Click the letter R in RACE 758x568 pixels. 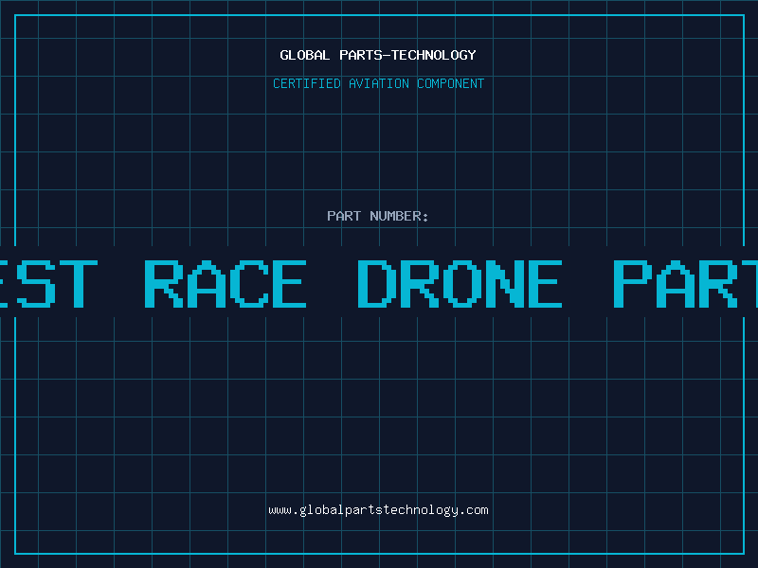pos(163,283)
